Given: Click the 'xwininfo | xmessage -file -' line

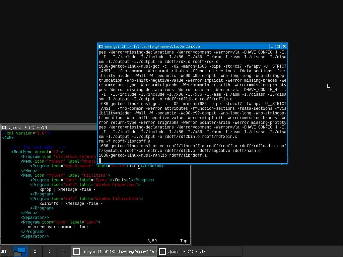Looking at the screenshot, I should [x=71, y=203].
